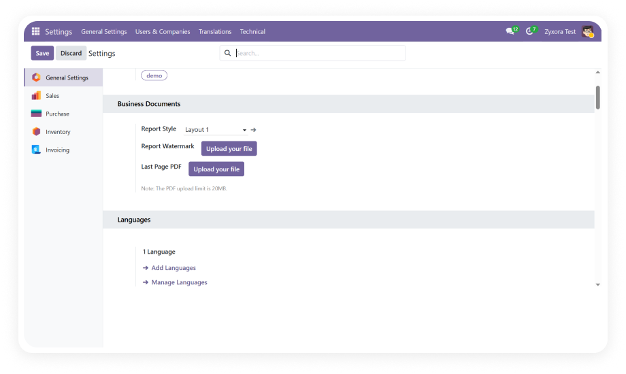Open the Zyxora Test user menu
Image resolution: width=626 pixels, height=374 pixels.
pyautogui.click(x=560, y=31)
